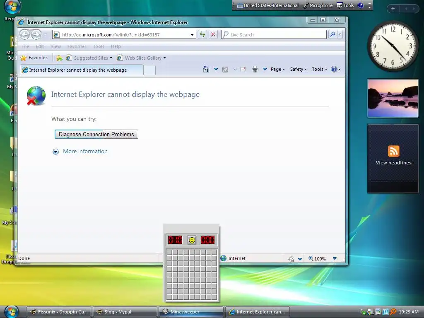Click the top-left Minesweeper grid square
The width and height of the screenshot is (424, 318).
tap(169, 253)
